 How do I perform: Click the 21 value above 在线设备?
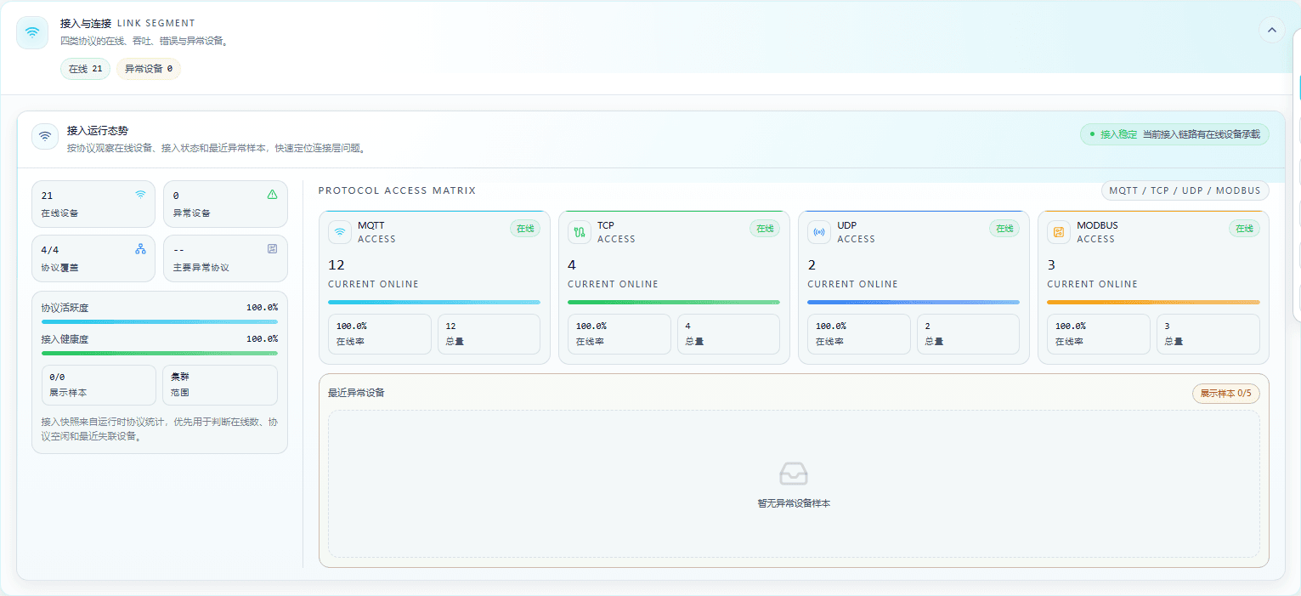pos(47,196)
